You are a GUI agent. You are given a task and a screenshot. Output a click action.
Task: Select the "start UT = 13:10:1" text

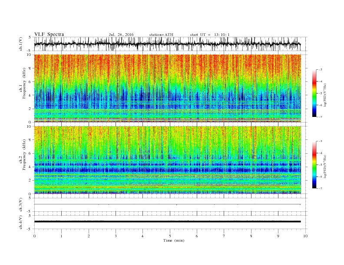[x=210, y=35]
